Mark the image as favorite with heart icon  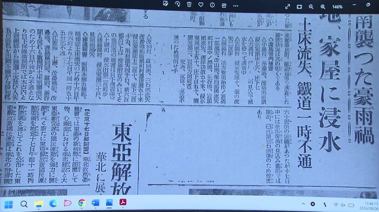(201, 4)
